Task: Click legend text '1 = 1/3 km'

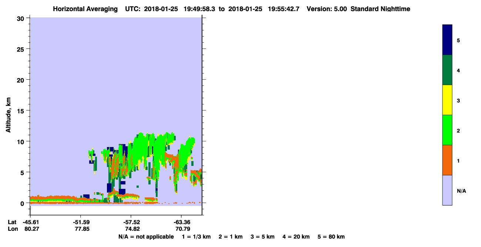Action: [x=196, y=237]
